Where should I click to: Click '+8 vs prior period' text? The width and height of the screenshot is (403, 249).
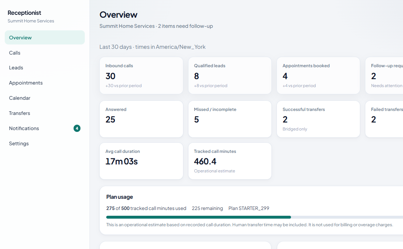(211, 86)
